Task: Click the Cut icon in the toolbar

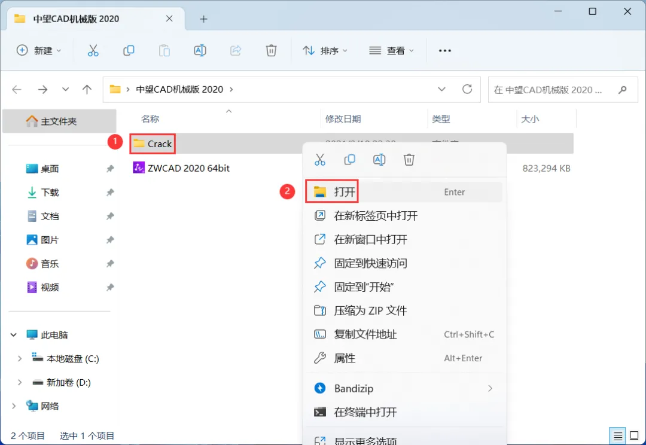Action: click(x=93, y=51)
